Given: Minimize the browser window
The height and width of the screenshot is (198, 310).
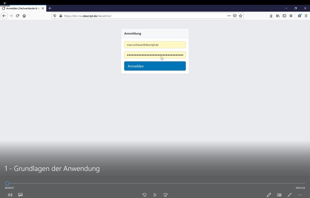Looking at the screenshot, I should (286, 8).
